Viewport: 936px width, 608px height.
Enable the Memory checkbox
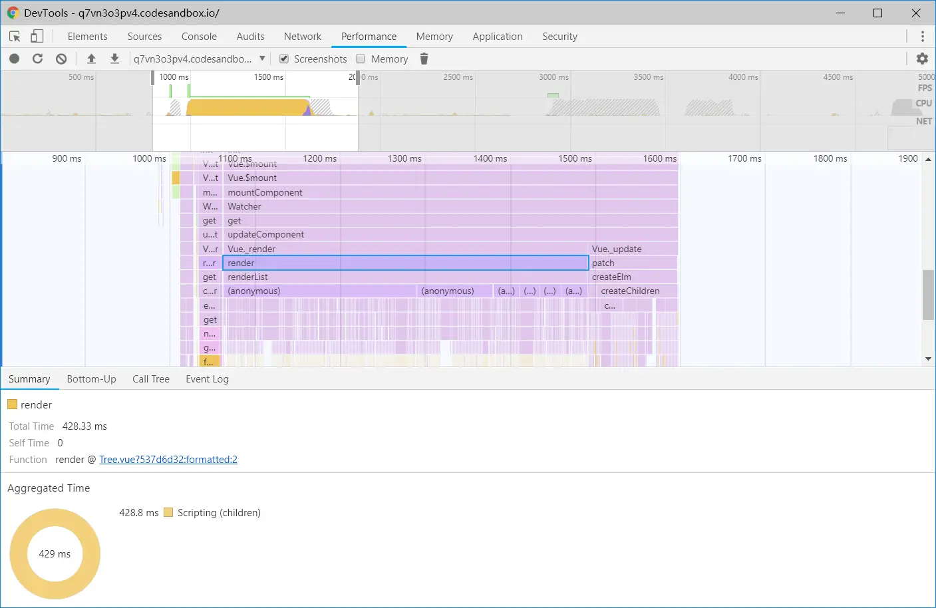[x=361, y=59]
